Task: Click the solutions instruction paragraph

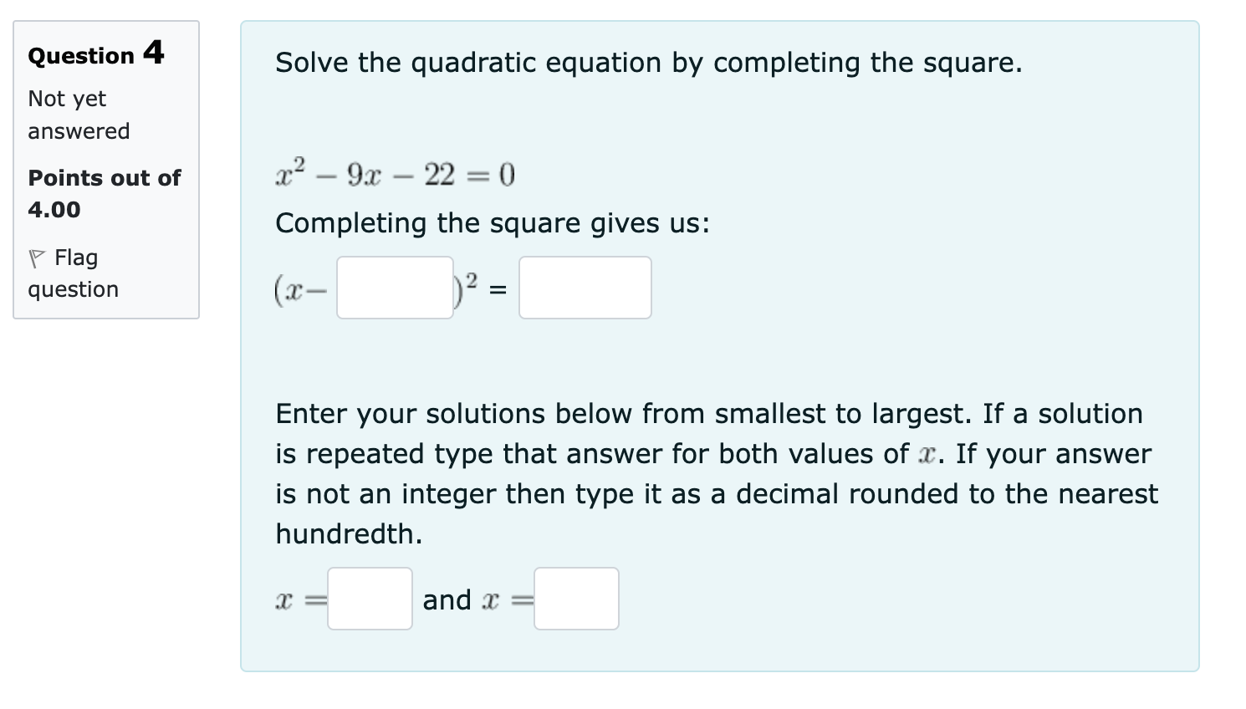Action: 716,473
